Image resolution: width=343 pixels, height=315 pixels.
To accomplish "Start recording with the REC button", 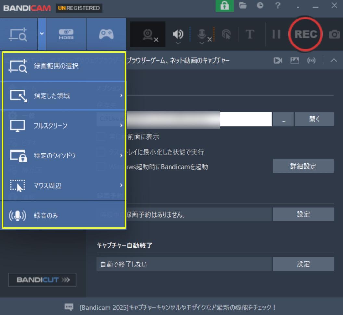I will pyautogui.click(x=305, y=34).
